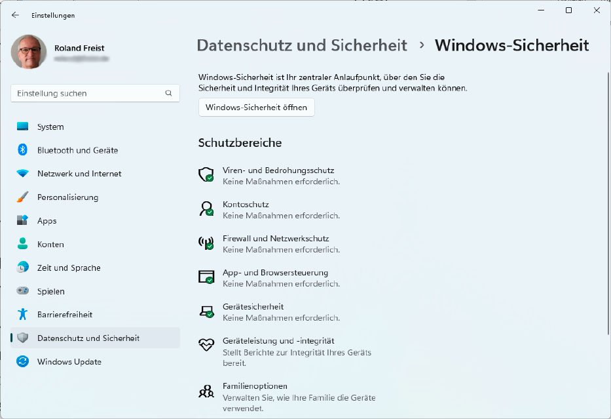This screenshot has width=611, height=419.
Task: Open the Gerätesicherheit label in Schutzbereiche
Action: [x=253, y=307]
